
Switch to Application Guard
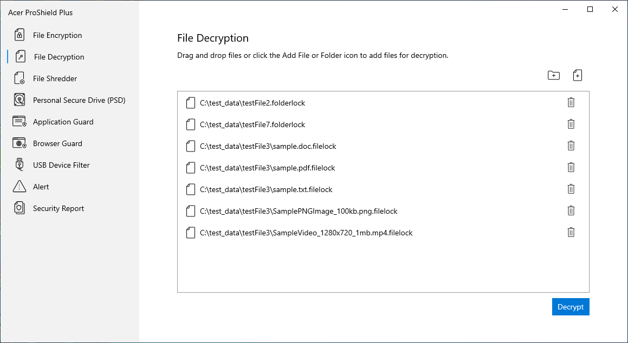(x=63, y=122)
